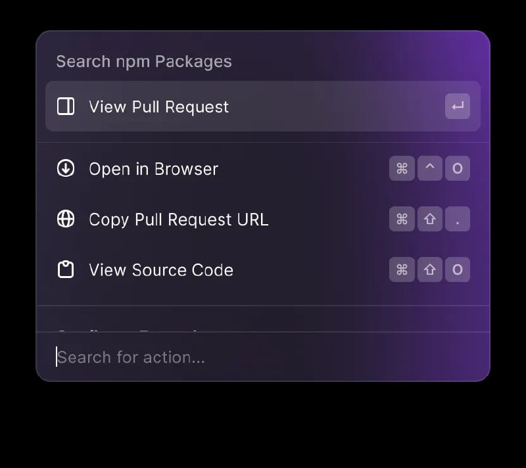Click the command key badge beside Open in Browser
The image size is (526, 468).
[x=402, y=169]
